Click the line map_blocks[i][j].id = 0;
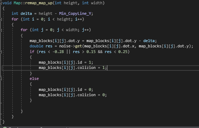199x128 pixels. (66, 90)
